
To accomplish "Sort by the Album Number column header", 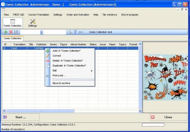I will click(78, 44).
